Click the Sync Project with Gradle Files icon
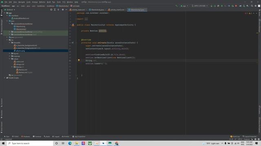 (240, 6)
